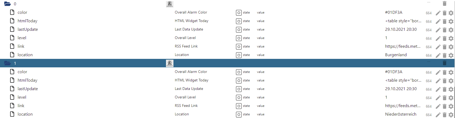Viewport: 455px width, 118px height.
Task: Delete folder 0 using its trash icon
Action: 444,3
